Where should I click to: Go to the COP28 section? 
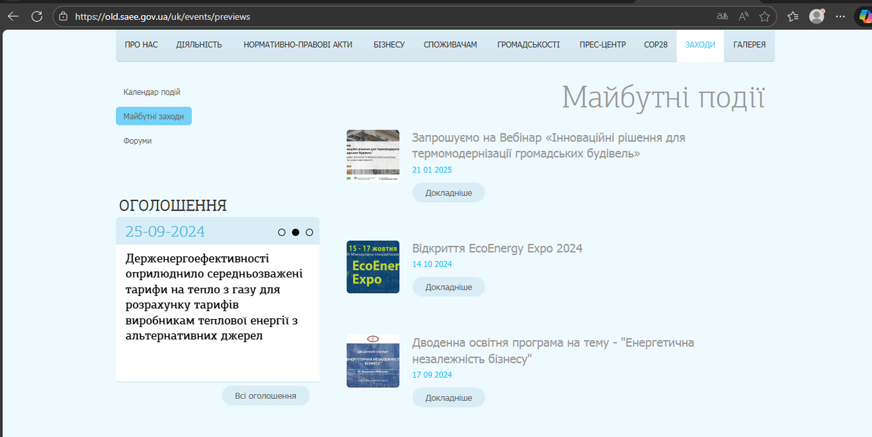656,45
